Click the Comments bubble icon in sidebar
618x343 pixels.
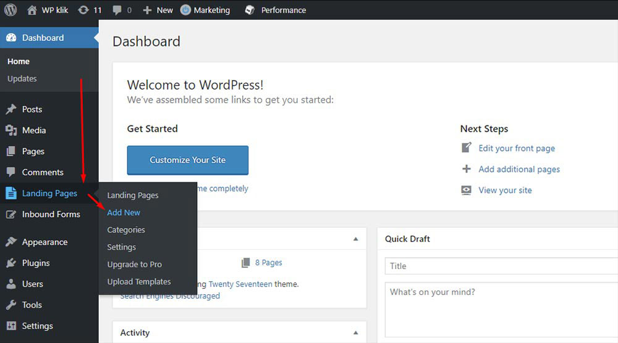pyautogui.click(x=11, y=172)
